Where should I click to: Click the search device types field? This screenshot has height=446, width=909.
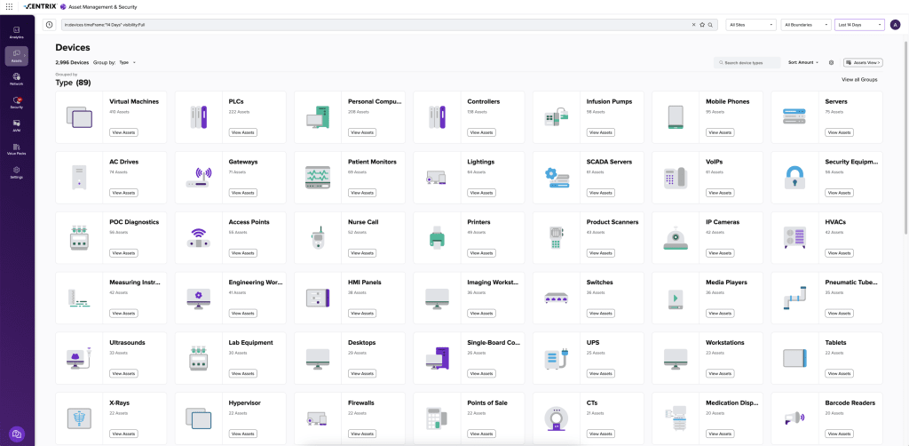747,62
